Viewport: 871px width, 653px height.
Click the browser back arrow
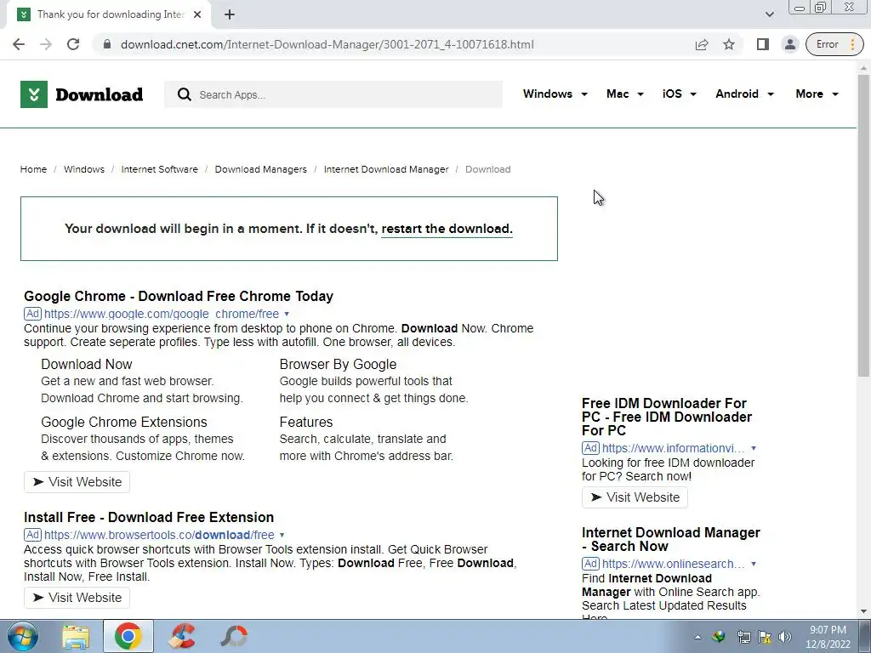pos(19,44)
